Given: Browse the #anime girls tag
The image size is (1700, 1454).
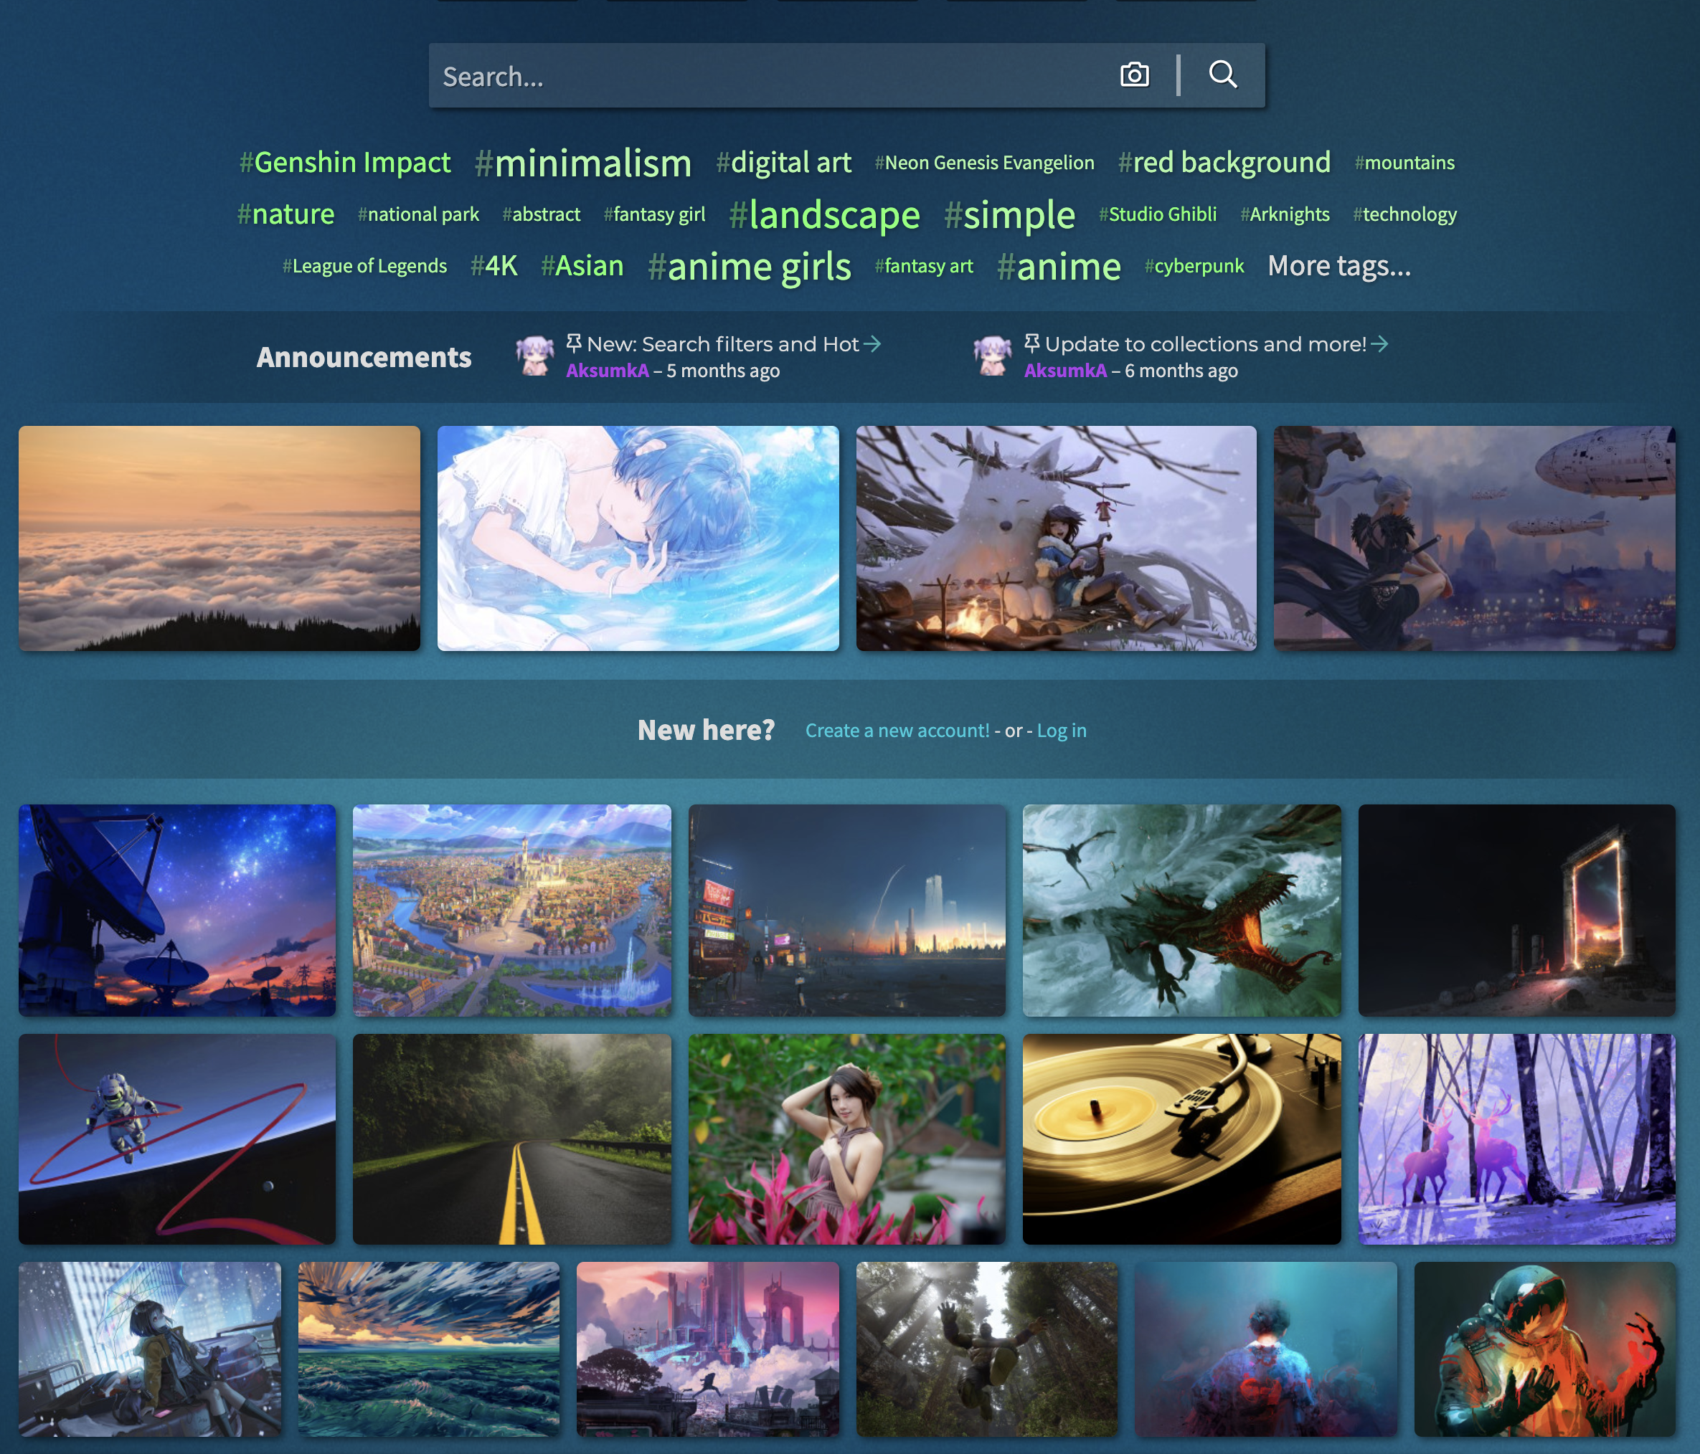Looking at the screenshot, I should click(749, 267).
